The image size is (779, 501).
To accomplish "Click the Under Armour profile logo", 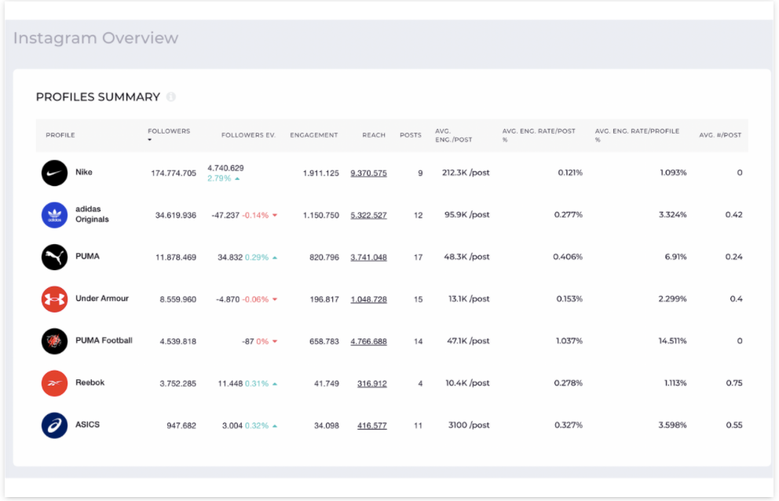I will pos(54,299).
